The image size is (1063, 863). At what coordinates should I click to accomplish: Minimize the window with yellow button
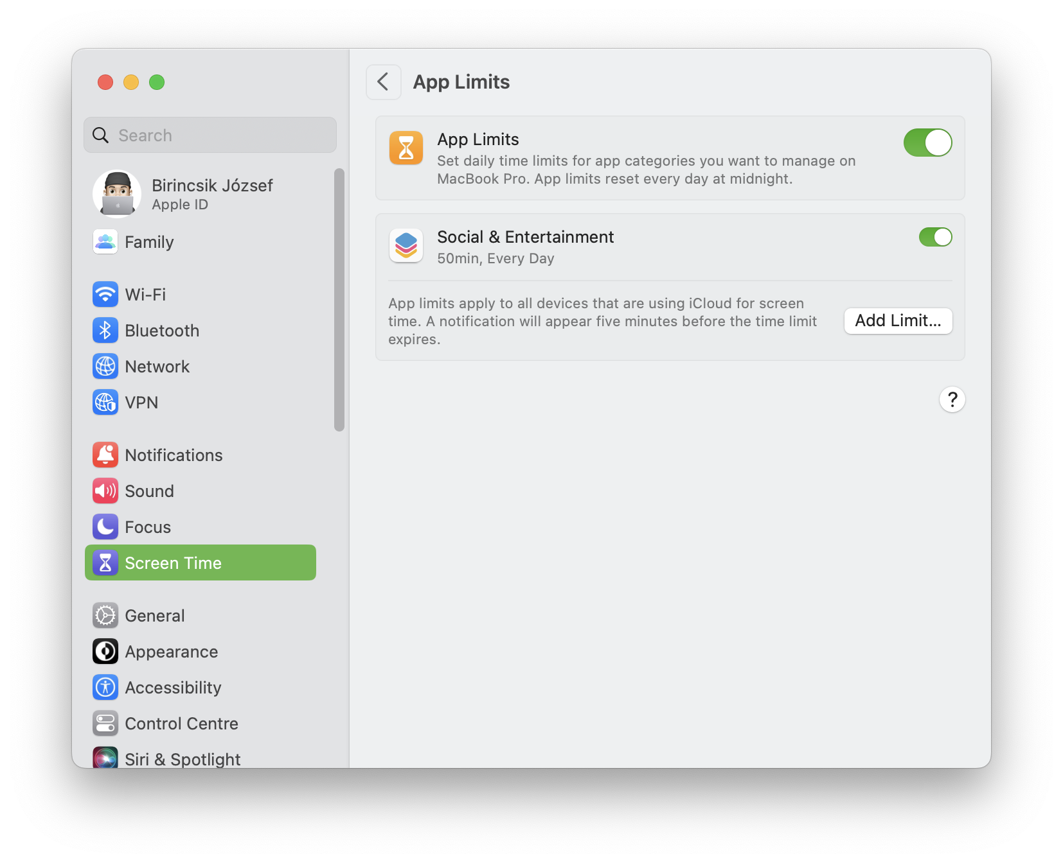[131, 82]
